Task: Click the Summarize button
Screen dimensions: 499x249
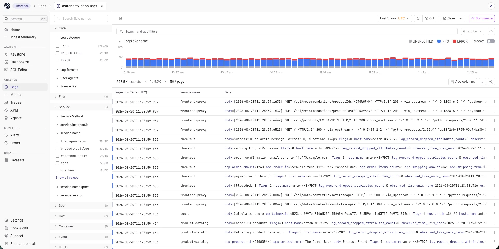Action: (x=482, y=18)
